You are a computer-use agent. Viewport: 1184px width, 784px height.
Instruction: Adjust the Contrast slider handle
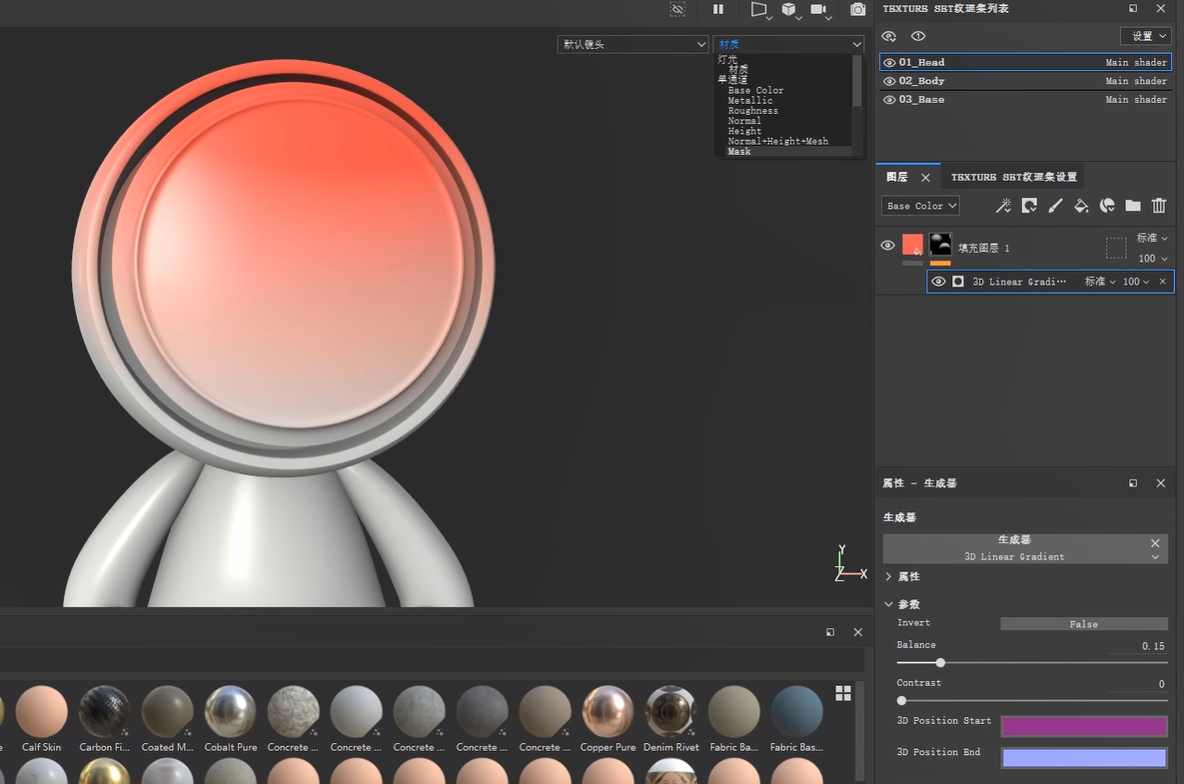(x=901, y=700)
